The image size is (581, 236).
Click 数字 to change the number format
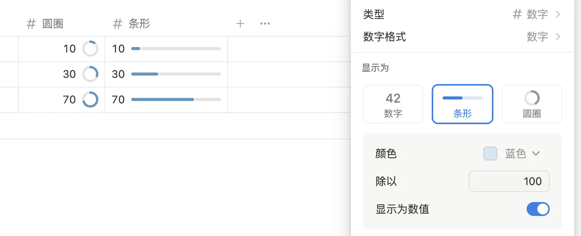tap(537, 37)
